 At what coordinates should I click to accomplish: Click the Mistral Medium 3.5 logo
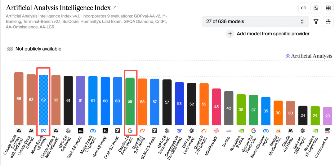click(278, 131)
